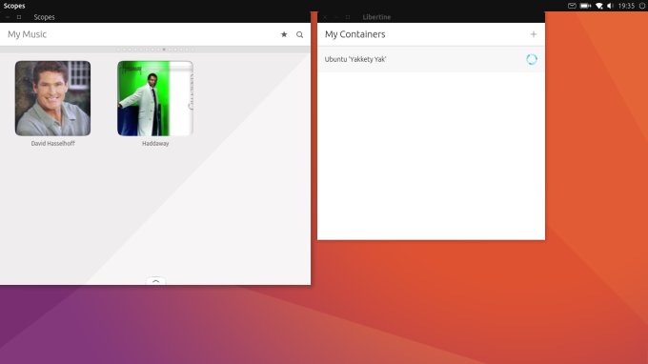
Task: Select the Haddaway label
Action: [155, 143]
